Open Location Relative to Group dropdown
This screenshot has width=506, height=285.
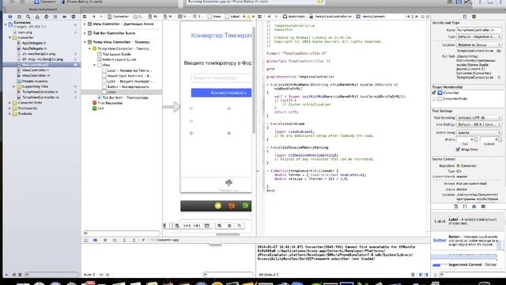(479, 44)
